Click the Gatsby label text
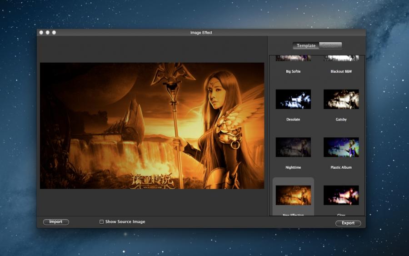409x256 pixels. pyautogui.click(x=341, y=119)
